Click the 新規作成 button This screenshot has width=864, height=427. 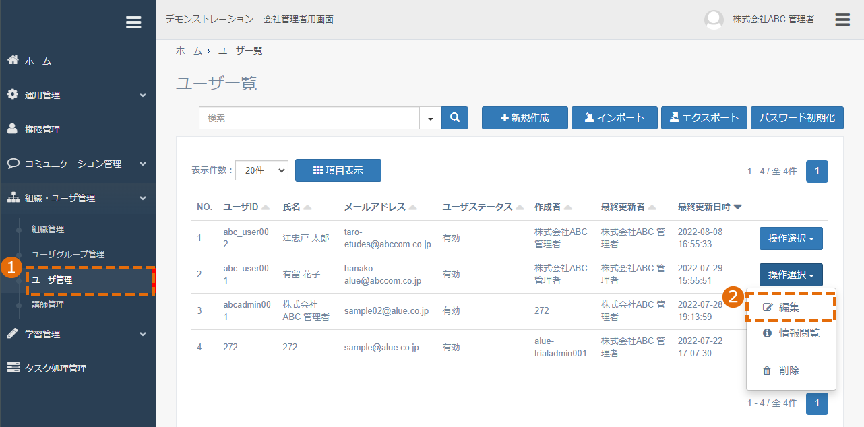525,118
